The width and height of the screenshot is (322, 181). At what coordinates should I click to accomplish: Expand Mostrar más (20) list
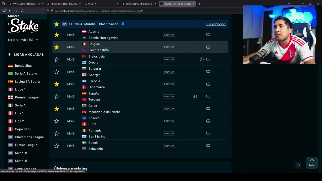(x=23, y=40)
